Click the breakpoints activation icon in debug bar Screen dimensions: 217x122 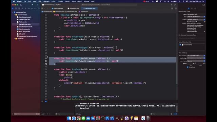(46, 101)
